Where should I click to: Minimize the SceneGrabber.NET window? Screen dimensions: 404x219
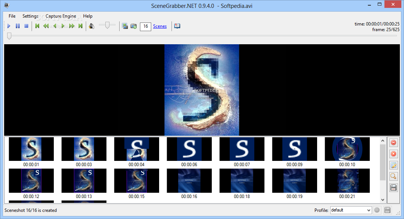click(x=369, y=4)
